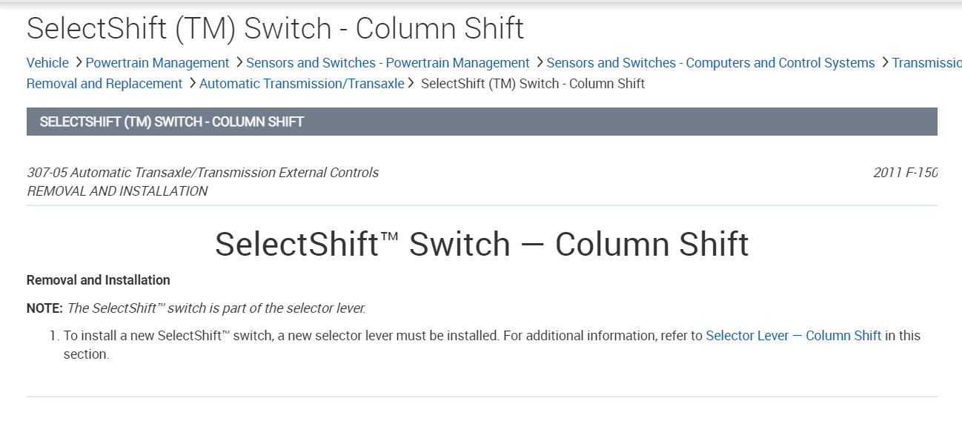Open the Vehicle breadcrumb link

[47, 63]
